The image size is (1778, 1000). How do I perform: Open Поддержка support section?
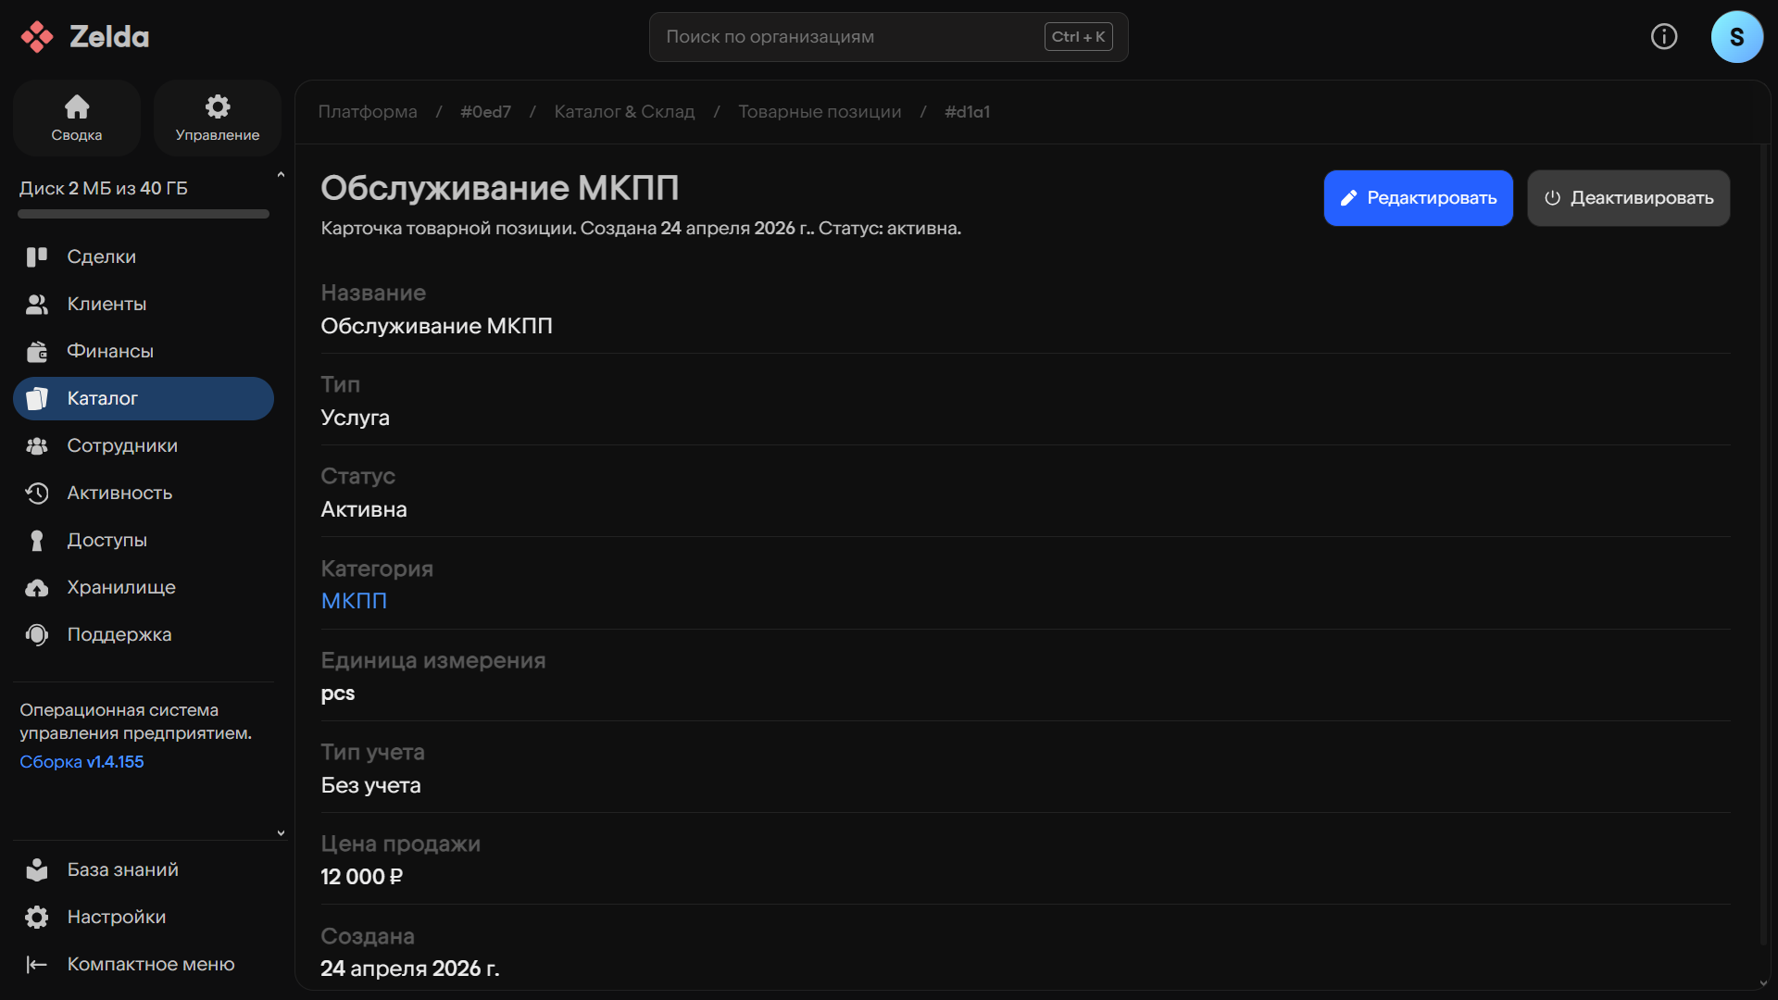119,634
